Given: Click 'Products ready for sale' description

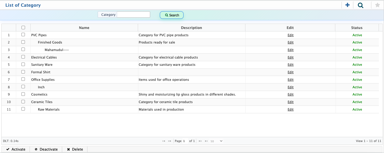Looking at the screenshot, I should coord(157,42).
